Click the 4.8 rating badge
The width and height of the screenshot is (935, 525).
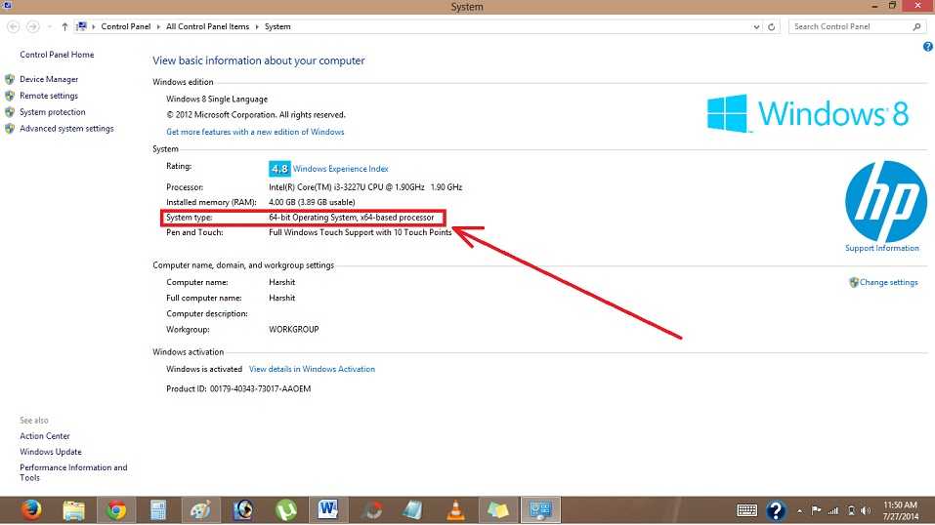[x=279, y=169]
